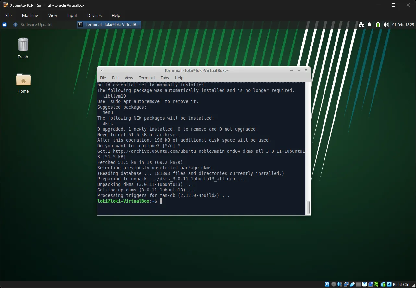Click the recording status icon
Viewport: 416px width, 288px height.
pyautogui.click(x=371, y=284)
